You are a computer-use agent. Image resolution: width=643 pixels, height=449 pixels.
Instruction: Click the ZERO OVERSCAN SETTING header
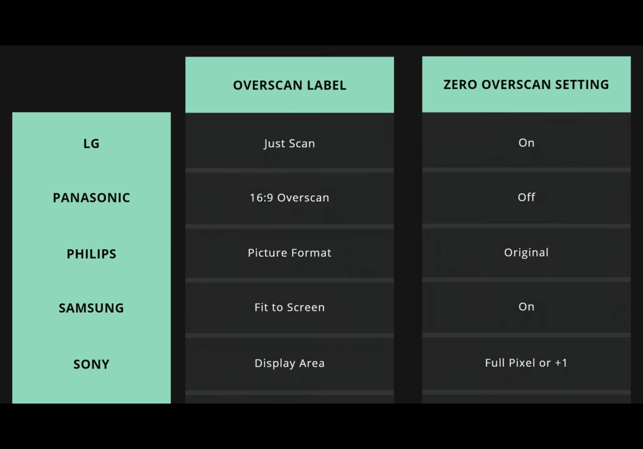point(526,85)
